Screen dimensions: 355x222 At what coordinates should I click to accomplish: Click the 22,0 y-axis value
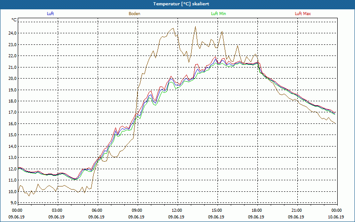coord(13,56)
